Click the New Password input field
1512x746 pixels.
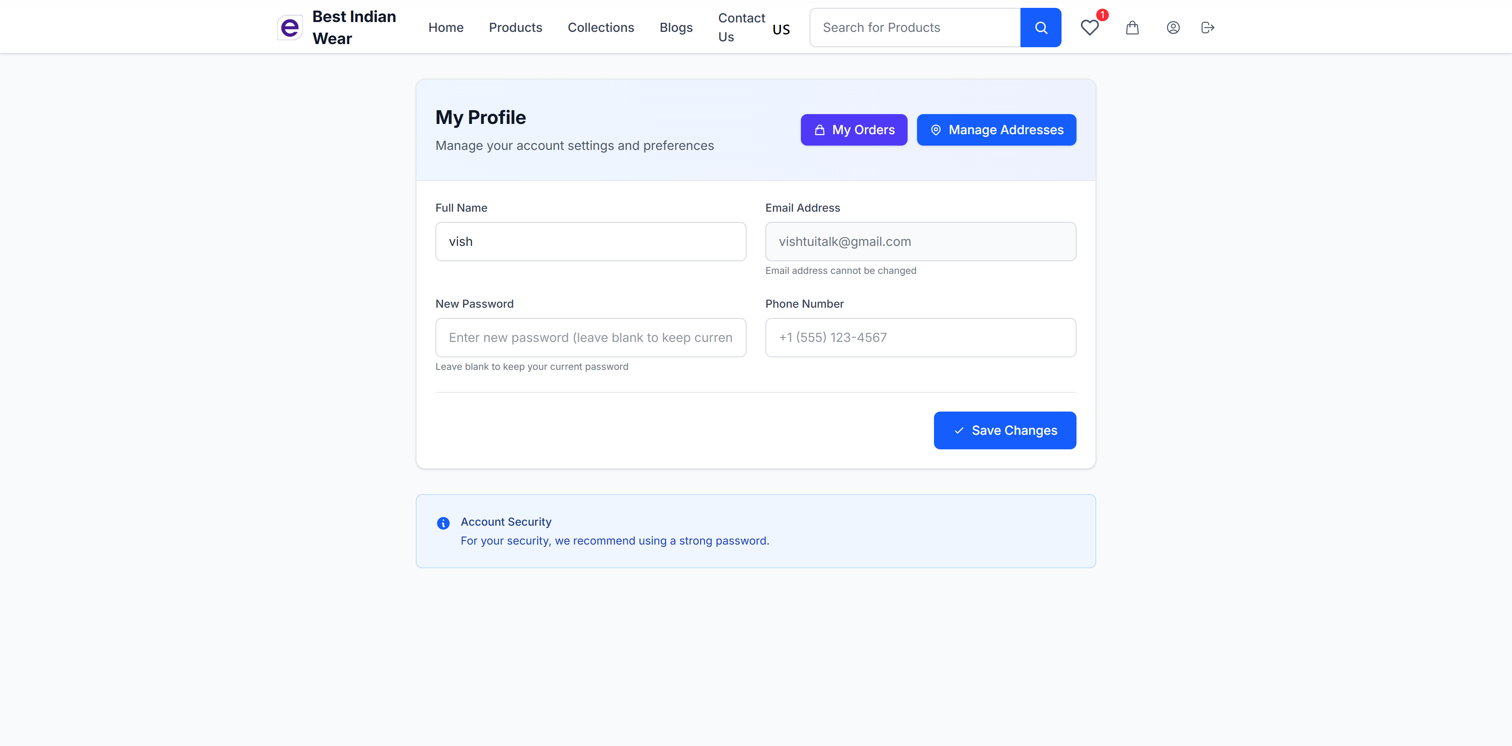coord(591,337)
